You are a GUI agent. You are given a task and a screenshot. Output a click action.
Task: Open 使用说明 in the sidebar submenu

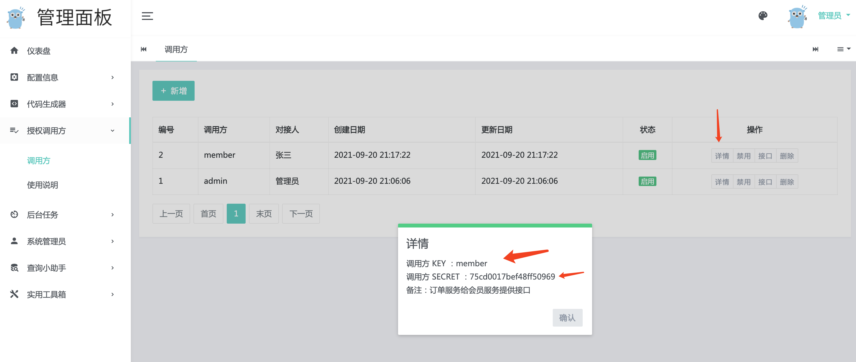click(x=42, y=185)
